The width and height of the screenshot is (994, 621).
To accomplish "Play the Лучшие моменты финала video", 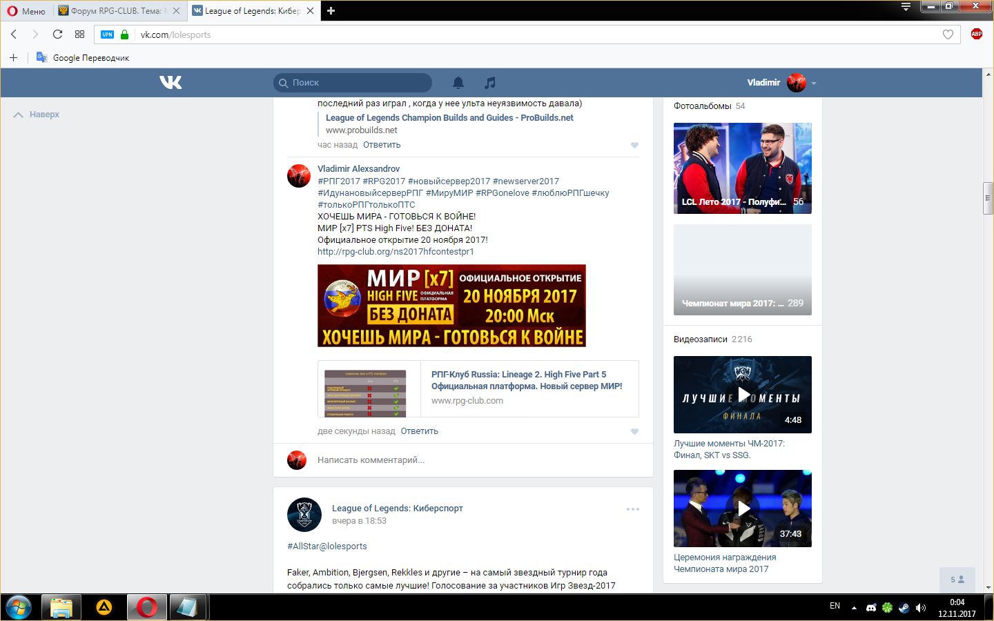I will tap(743, 395).
